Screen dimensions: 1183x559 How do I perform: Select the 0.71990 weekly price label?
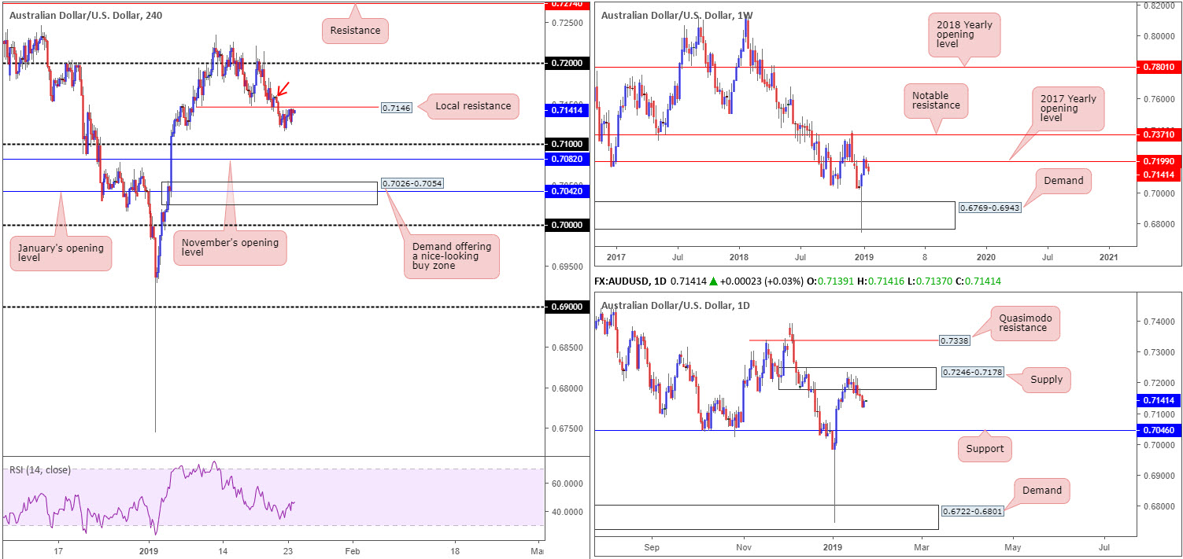(1159, 161)
